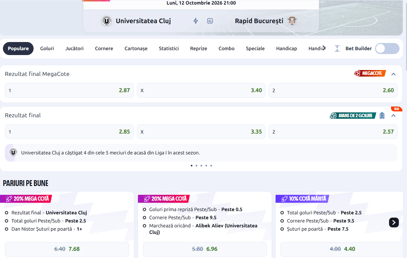Image resolution: width=407 pixels, height=258 pixels.
Task: Select away win odds 2.57
Action: [333, 132]
